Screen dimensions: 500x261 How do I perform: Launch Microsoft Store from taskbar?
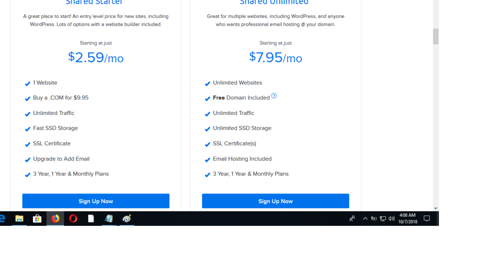pos(37,218)
